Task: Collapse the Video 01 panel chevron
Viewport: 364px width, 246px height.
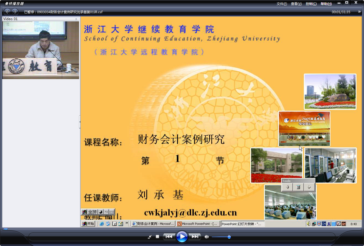Action: pyautogui.click(x=76, y=19)
